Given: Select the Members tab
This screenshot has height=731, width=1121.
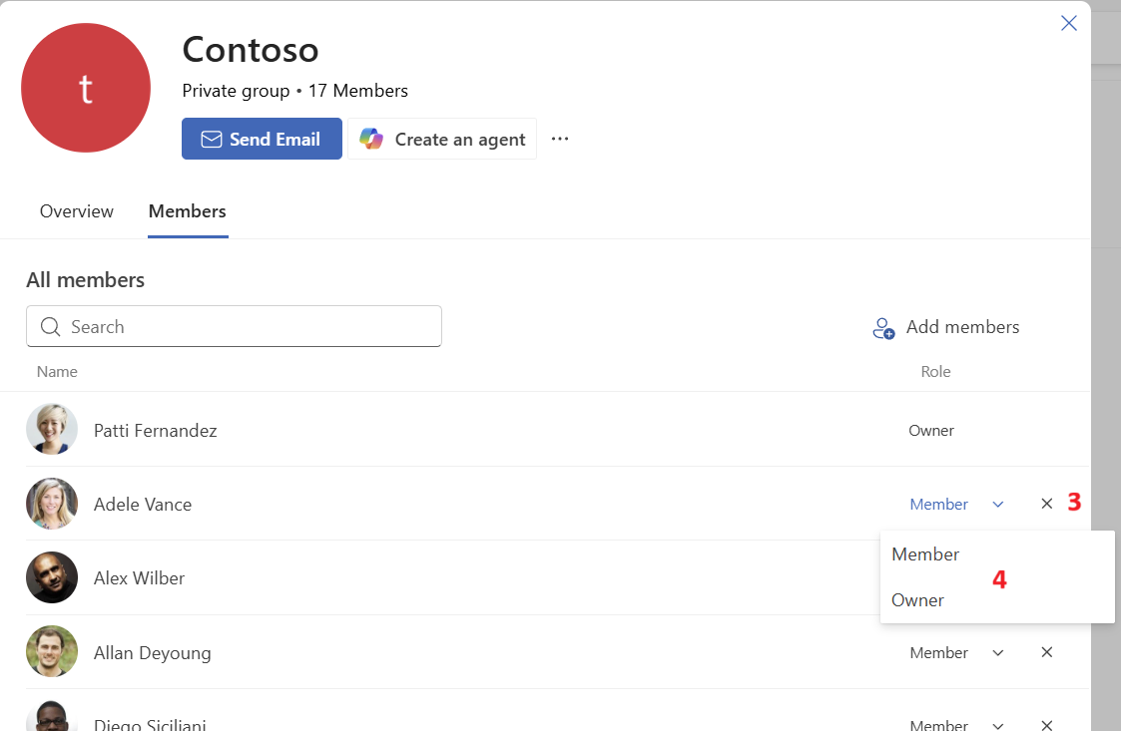Looking at the screenshot, I should 188,211.
